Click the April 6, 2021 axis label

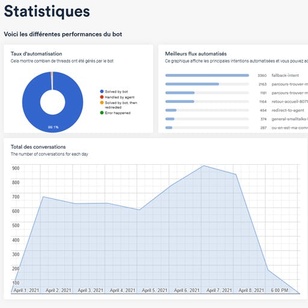point(186,291)
